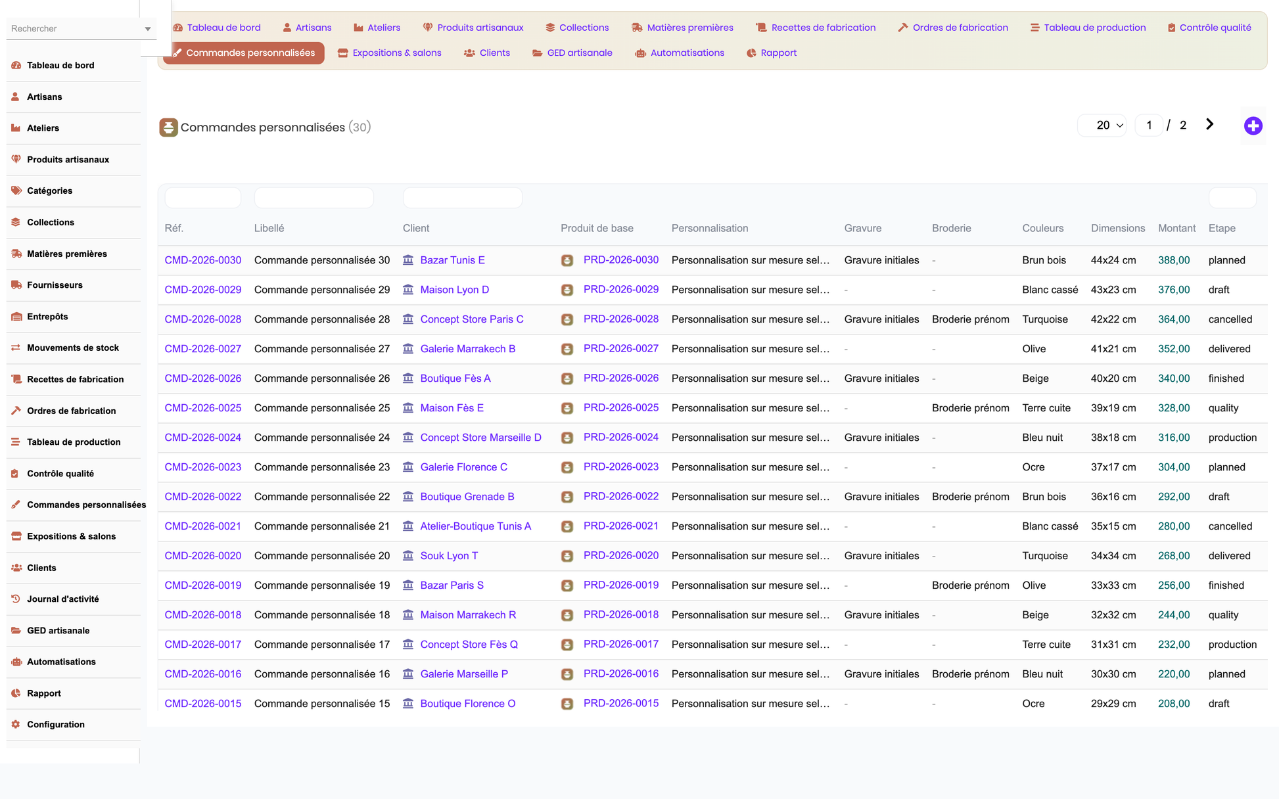Click Produits artisanaux gem icon in sidebar
1279x799 pixels.
coord(16,159)
